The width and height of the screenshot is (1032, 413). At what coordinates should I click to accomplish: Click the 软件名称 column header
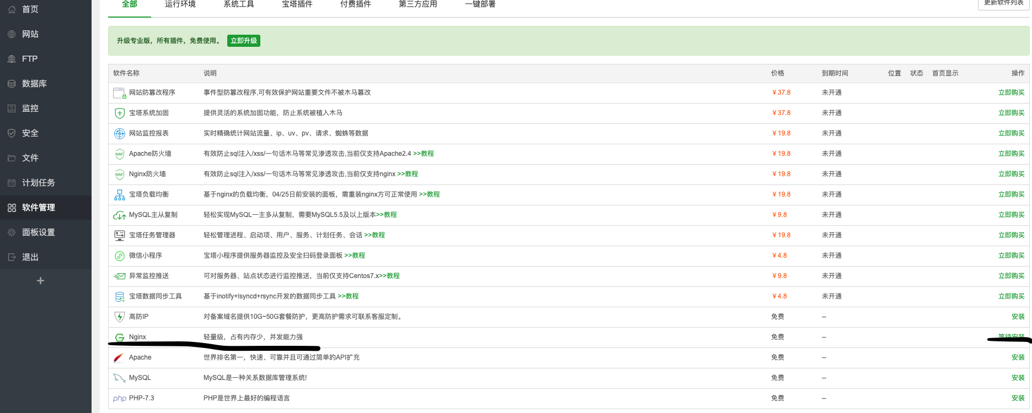[x=126, y=73]
